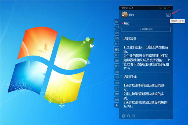Screen dimensions: 188x125
Task: Click the 新建敬业签 button
Action: [x=146, y=29]
